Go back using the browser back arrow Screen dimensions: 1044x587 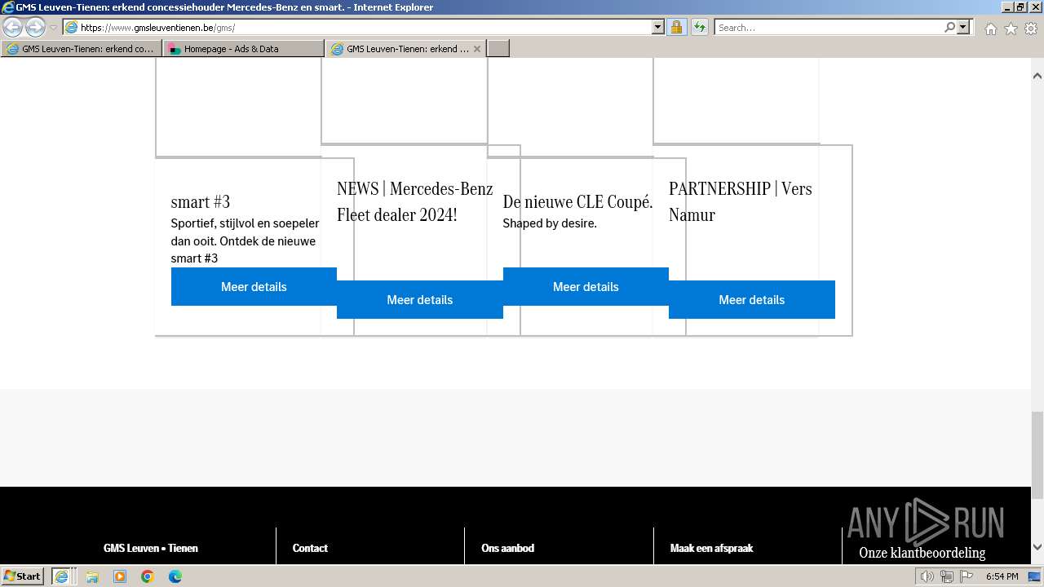tap(13, 27)
